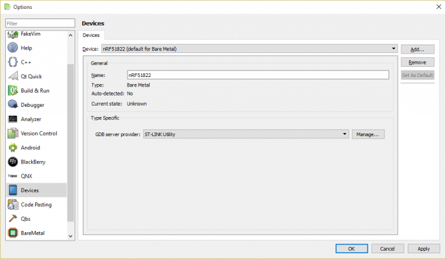The width and height of the screenshot is (446, 259).
Task: Click Set As Default button
Action: (x=417, y=75)
